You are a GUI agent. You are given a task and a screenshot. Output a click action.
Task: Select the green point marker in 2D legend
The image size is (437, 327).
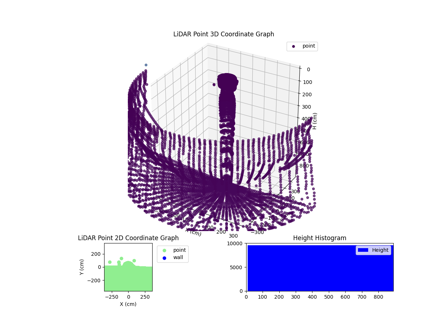click(x=164, y=250)
